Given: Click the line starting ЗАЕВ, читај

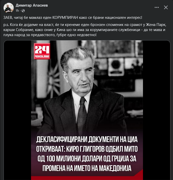Looking at the screenshot, I should point(73,18).
